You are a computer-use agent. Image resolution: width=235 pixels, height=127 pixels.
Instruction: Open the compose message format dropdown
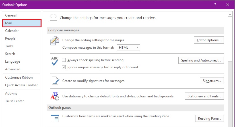click(x=129, y=48)
